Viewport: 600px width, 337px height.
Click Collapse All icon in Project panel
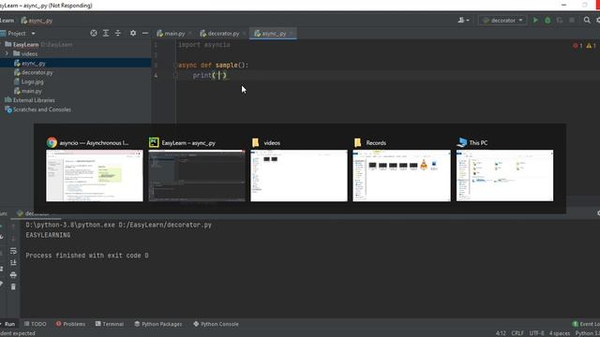[118, 34]
